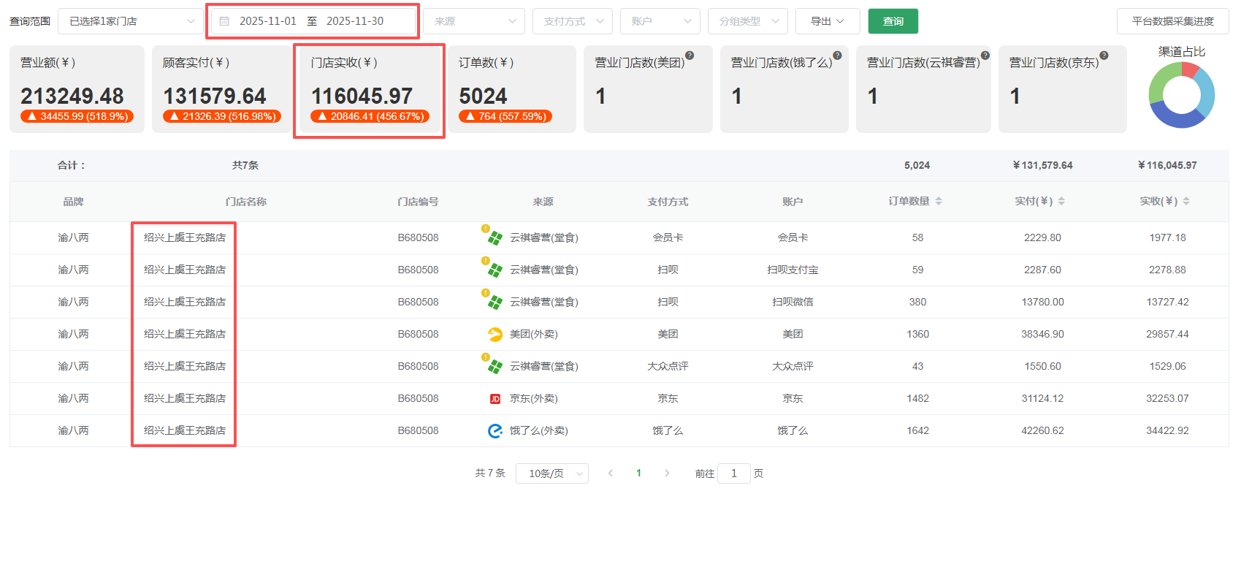Open 平台数据采集进度 button

[1172, 21]
